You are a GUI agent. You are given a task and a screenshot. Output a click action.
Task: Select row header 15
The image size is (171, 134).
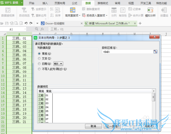3,97
